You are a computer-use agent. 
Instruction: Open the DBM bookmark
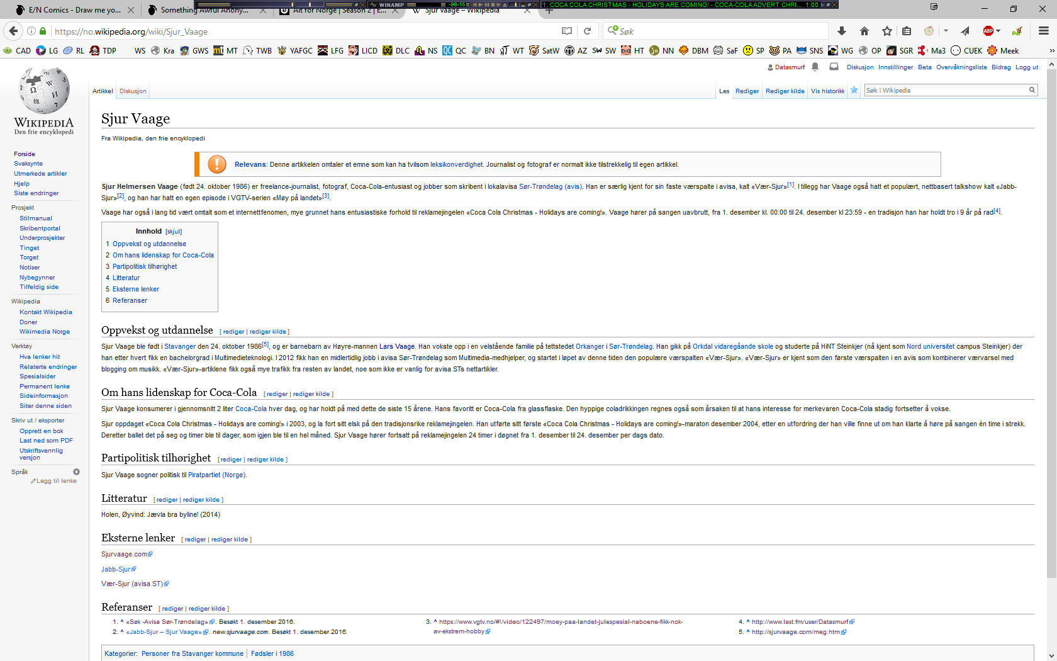(693, 50)
